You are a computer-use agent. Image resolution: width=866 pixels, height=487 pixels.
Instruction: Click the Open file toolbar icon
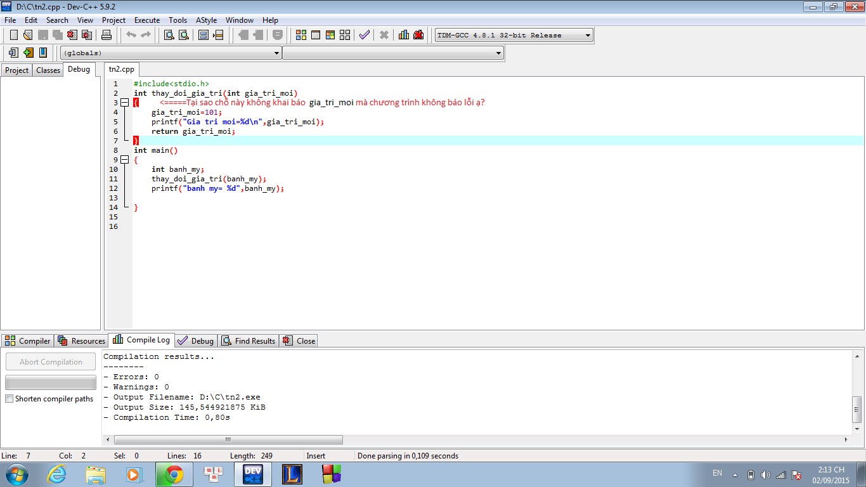pyautogui.click(x=28, y=35)
